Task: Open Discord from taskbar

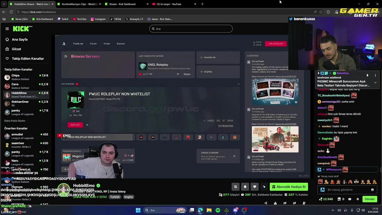Action: 235,210
